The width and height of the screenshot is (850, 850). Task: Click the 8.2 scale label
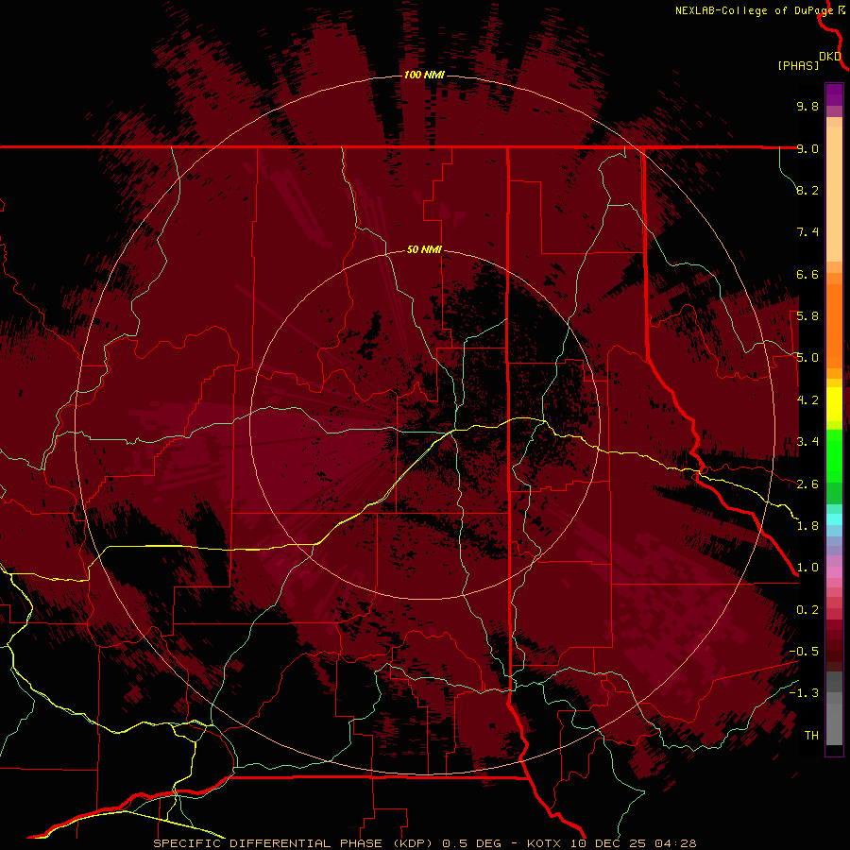(x=807, y=190)
